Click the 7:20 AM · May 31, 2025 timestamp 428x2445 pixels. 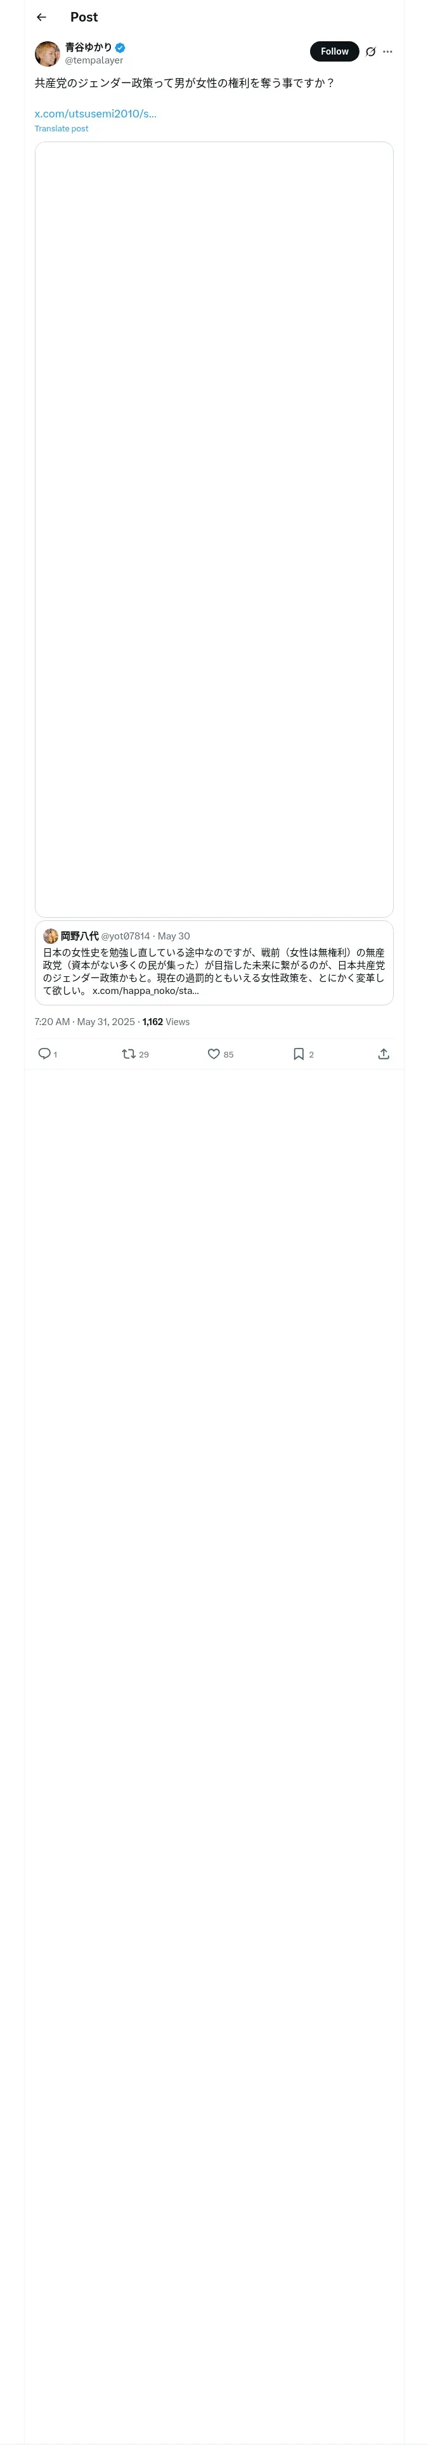pyautogui.click(x=84, y=1022)
